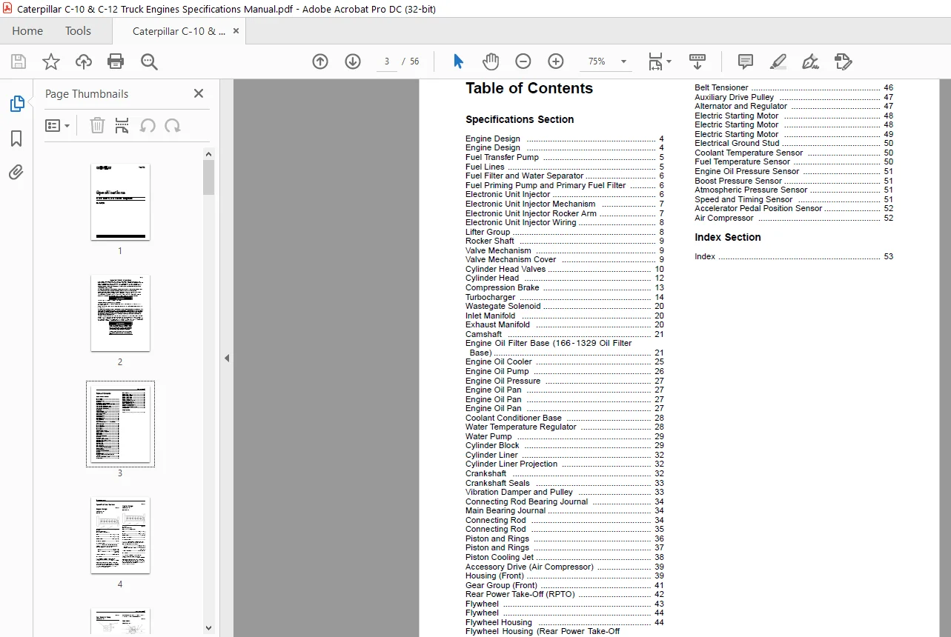Select the Caterpillar C-10 document tab
Screen dimensions: 951x637
click(179, 31)
